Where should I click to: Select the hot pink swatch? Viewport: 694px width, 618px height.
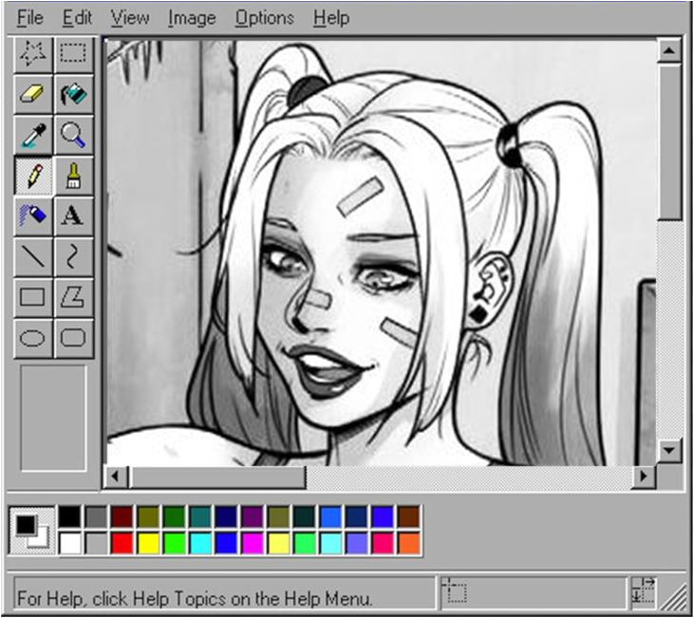tap(383, 543)
